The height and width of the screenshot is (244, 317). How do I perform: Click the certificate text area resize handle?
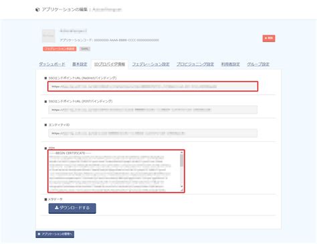(182, 190)
